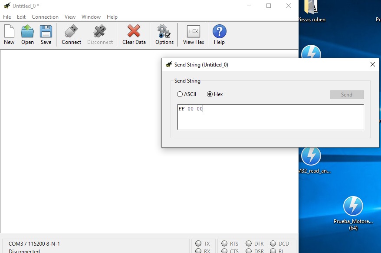
Task: Click the New document toolbar icon
Action: pos(9,35)
